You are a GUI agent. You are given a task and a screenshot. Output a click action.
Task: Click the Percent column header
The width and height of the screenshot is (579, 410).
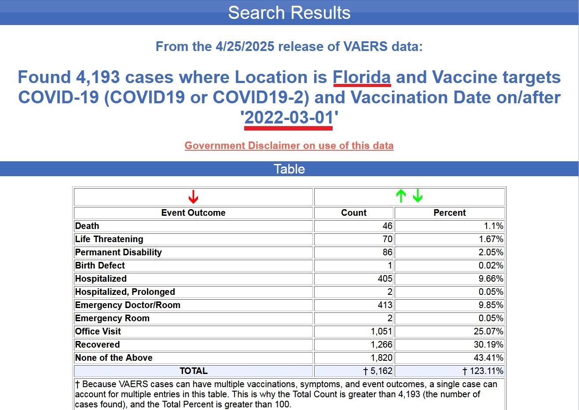tap(449, 213)
